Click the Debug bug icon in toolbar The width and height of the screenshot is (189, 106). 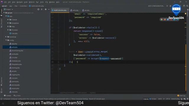[x=170, y=6]
